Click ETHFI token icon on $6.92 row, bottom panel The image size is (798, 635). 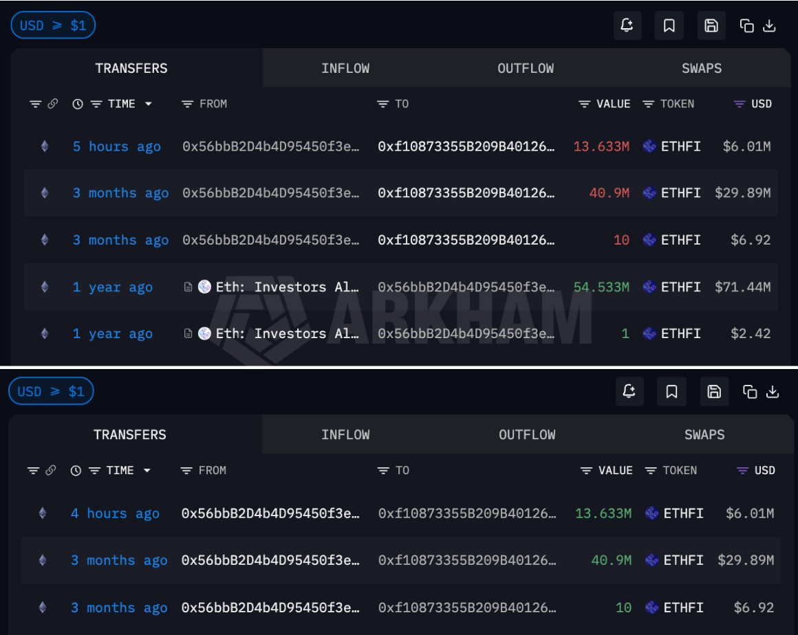(x=651, y=607)
